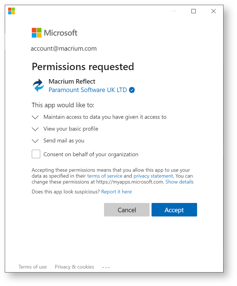Click Show details link
The image size is (237, 286).
tap(179, 182)
